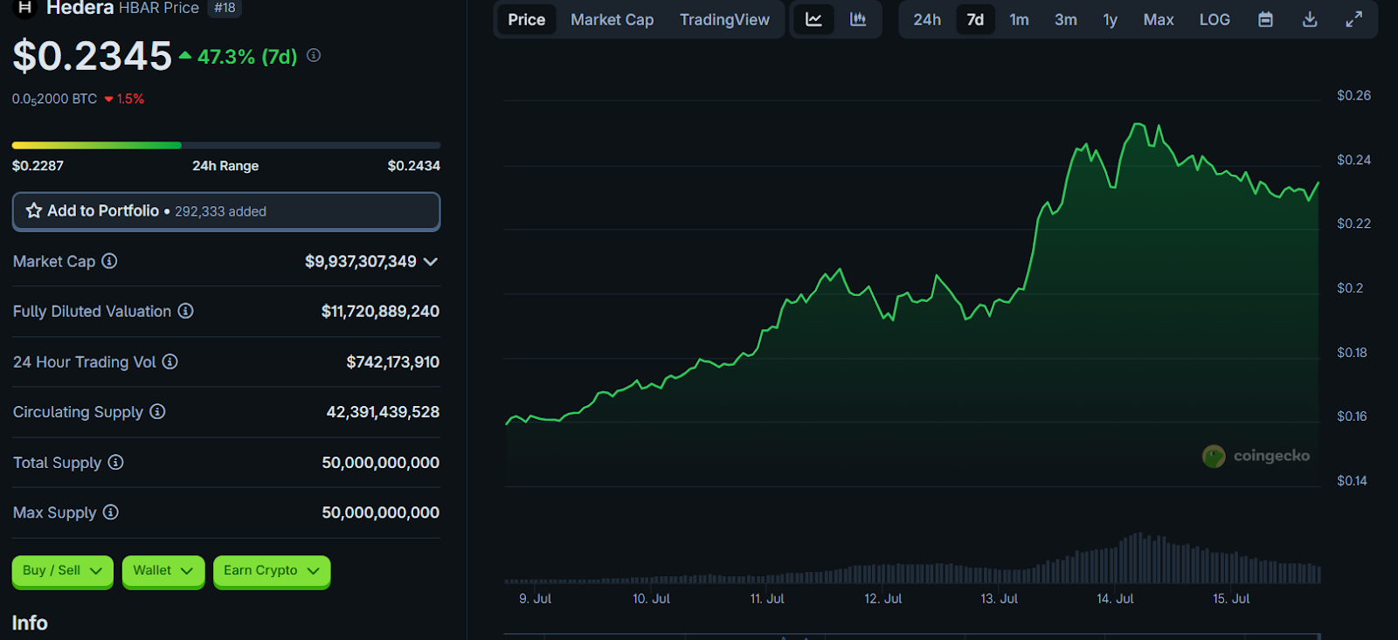This screenshot has height=640, width=1398.
Task: Open the Buy / Sell dropdown
Action: coord(62,571)
